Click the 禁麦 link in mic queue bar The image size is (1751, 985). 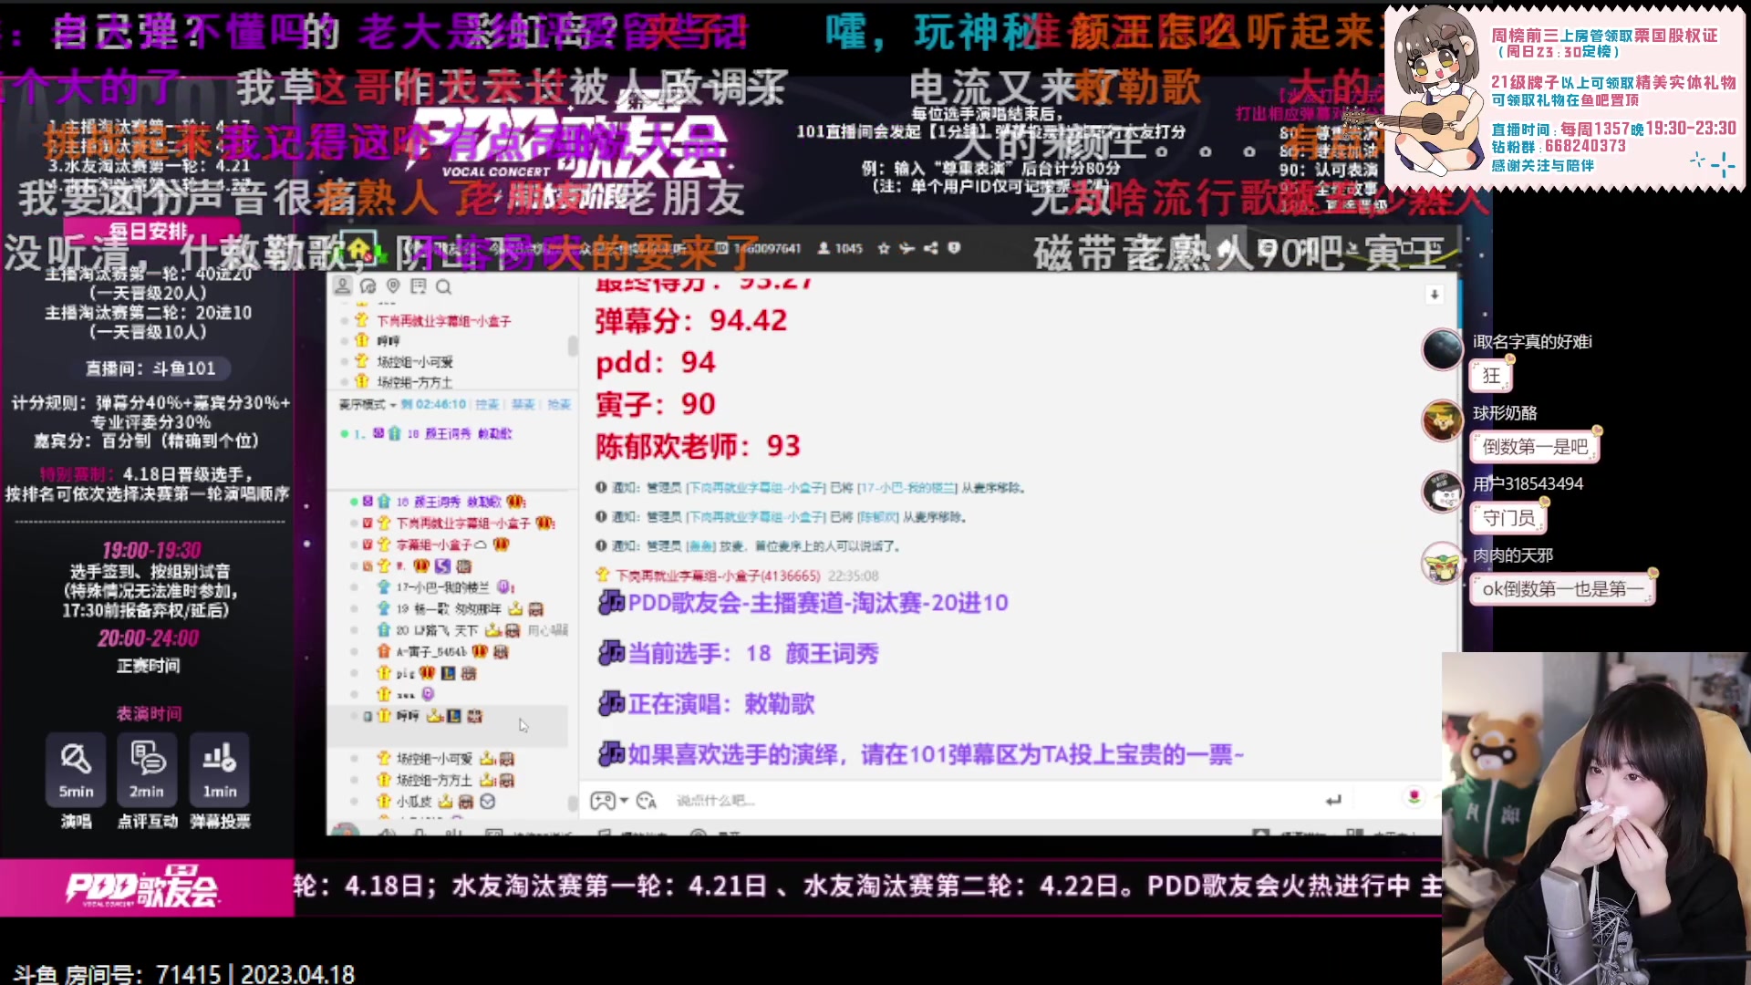point(523,404)
